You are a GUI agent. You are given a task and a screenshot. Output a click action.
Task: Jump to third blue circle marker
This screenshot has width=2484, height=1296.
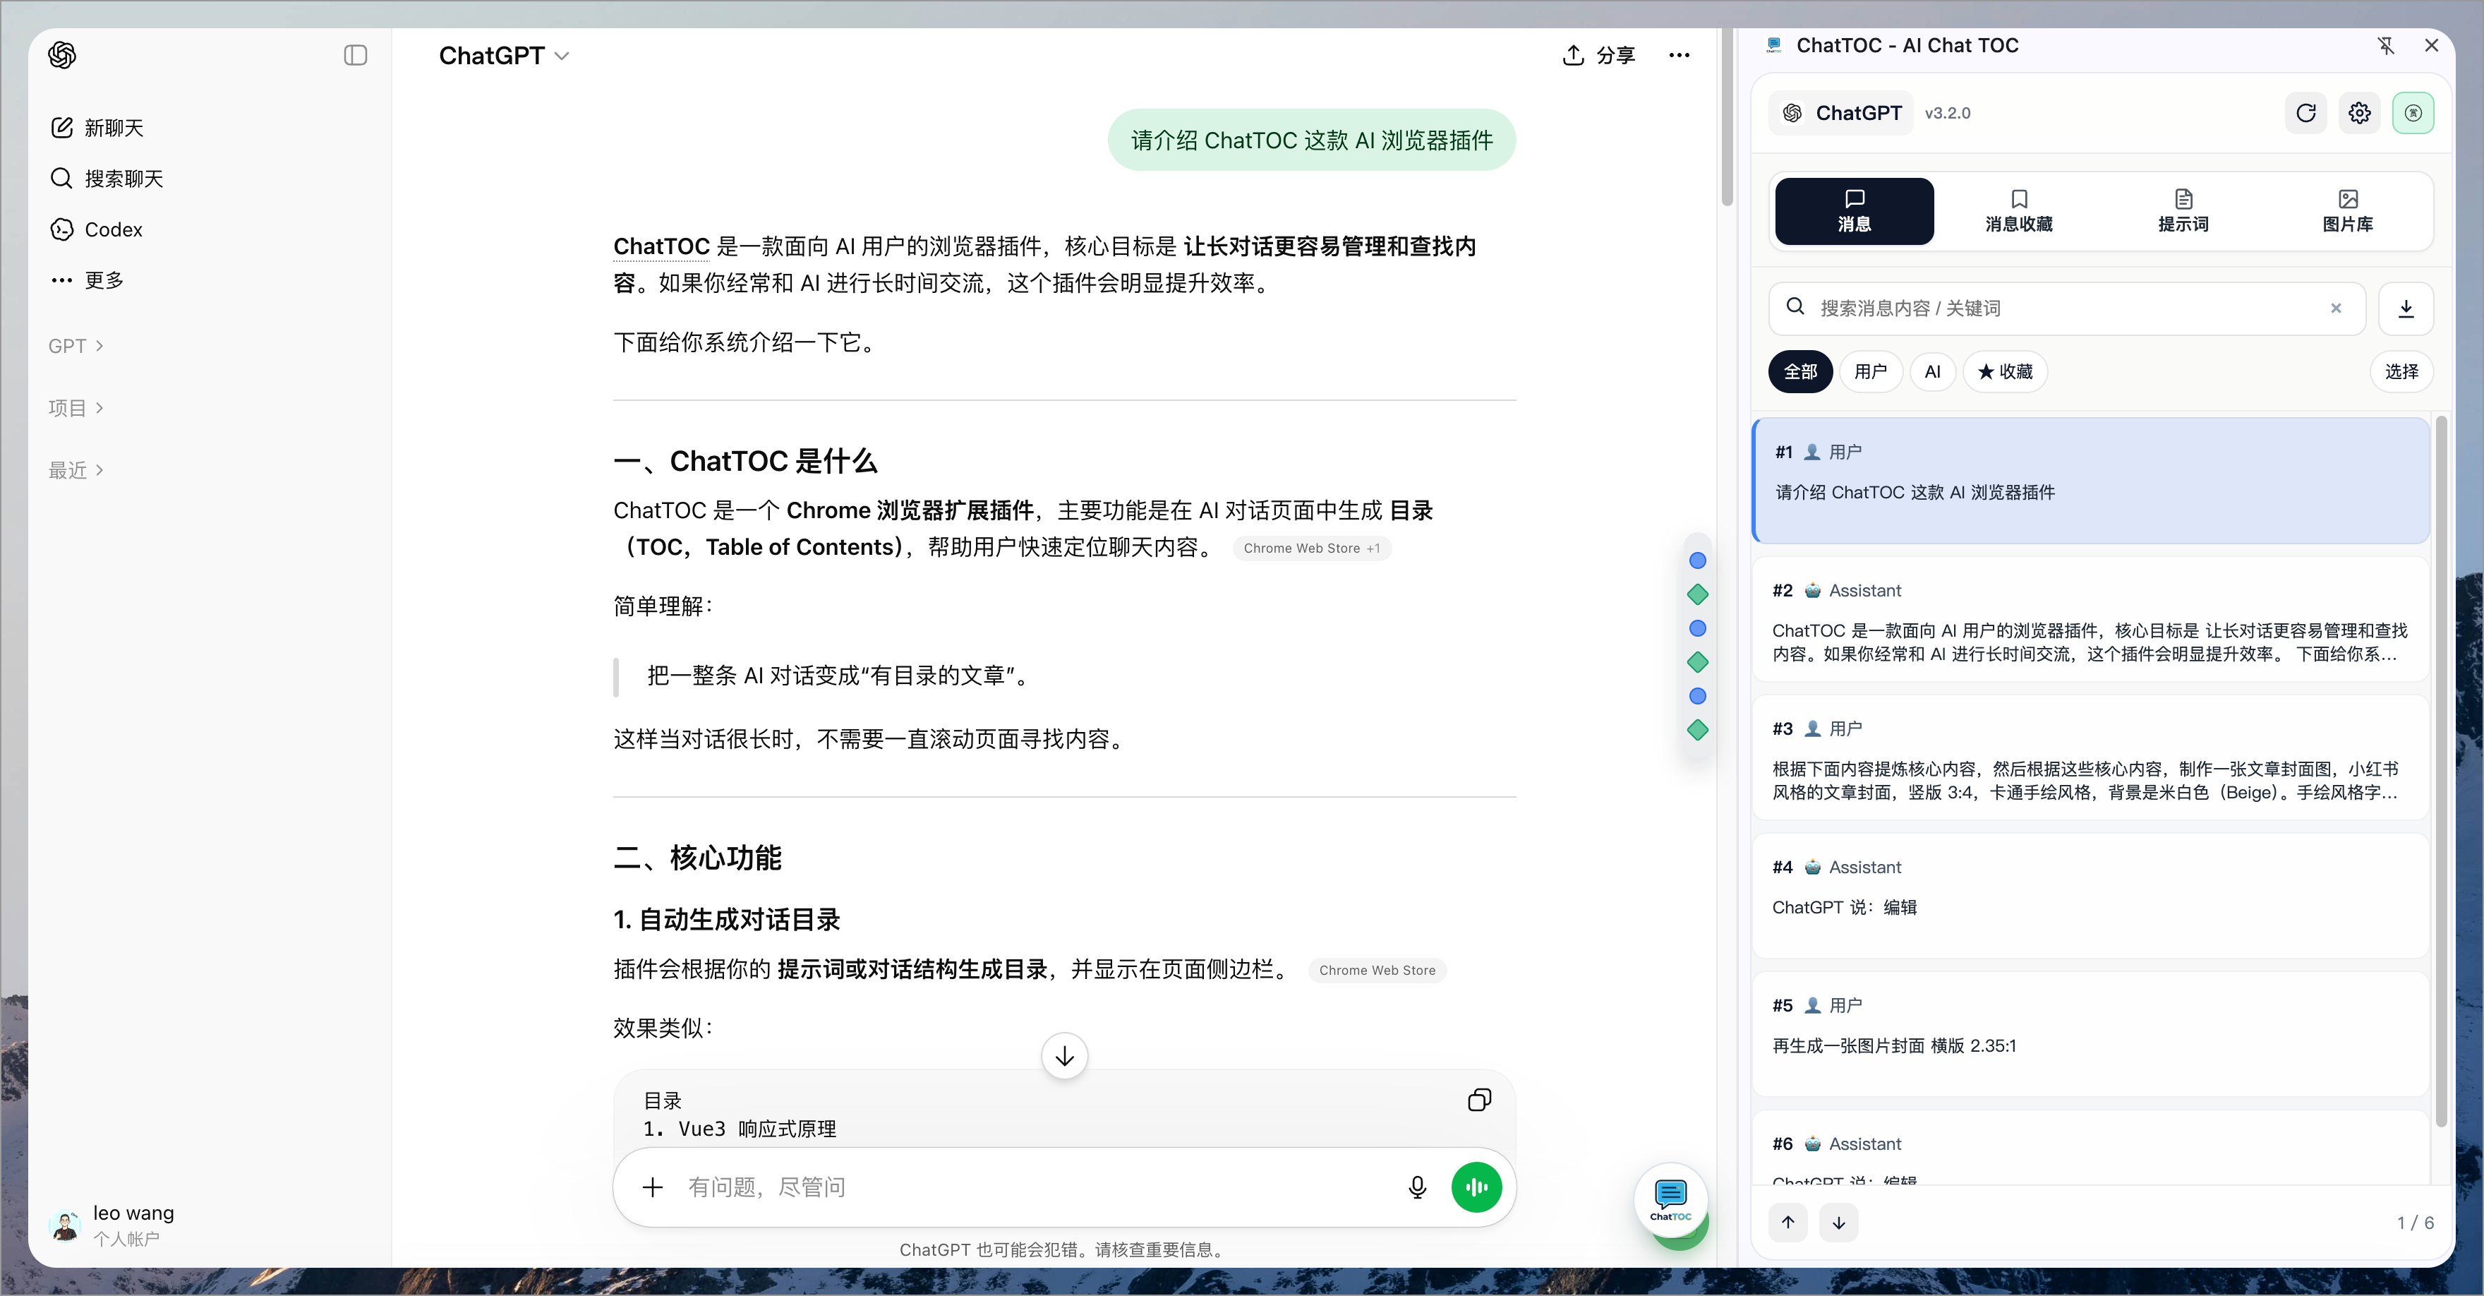(1697, 695)
